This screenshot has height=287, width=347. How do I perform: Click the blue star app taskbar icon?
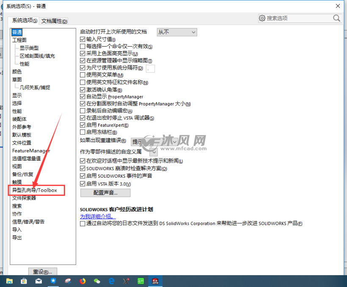(x=53, y=281)
